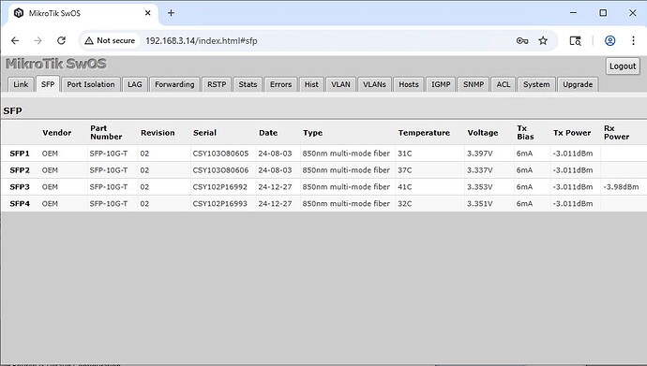Click the 37C temperature value
The height and width of the screenshot is (366, 647).
(x=405, y=170)
